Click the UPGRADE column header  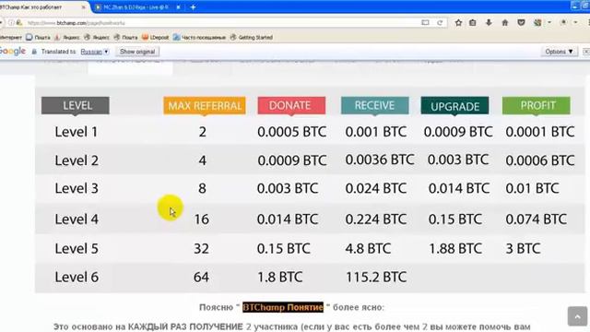[454, 106]
